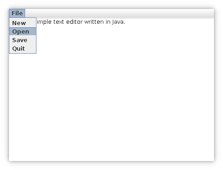Viewport: 223px width, 170px height.
Task: Collapse the open File menu
Action: point(17,13)
